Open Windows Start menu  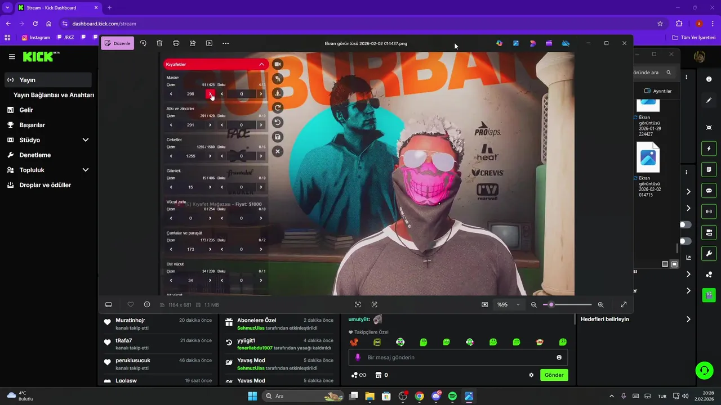tap(252, 396)
